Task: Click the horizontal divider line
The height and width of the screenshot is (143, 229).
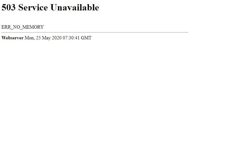Action: (x=95, y=32)
